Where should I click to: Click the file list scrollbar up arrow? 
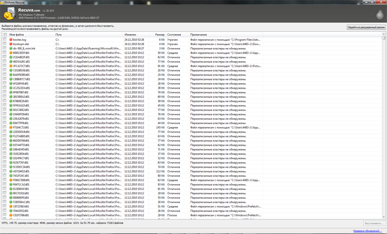click(x=384, y=34)
